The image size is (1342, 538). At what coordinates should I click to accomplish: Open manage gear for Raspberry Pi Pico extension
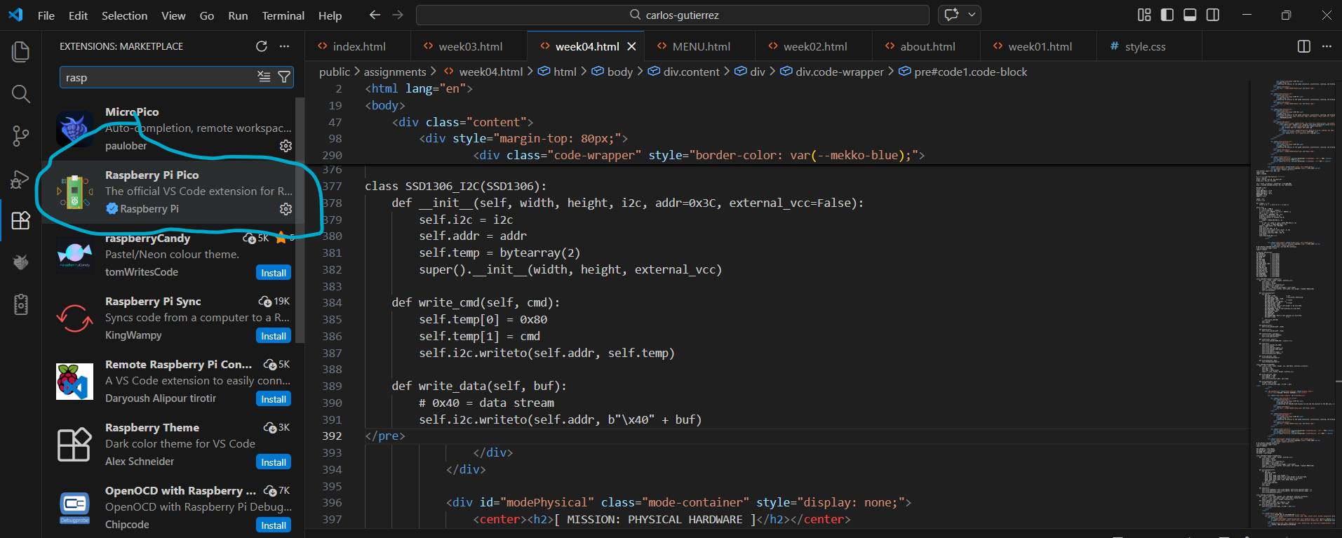[x=286, y=209]
